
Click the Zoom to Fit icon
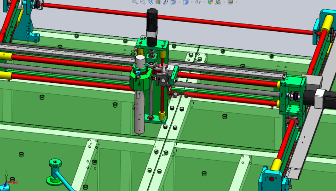(x=134, y=2)
